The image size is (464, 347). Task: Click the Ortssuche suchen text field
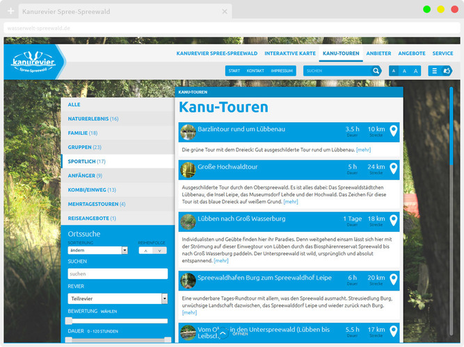[118, 274]
